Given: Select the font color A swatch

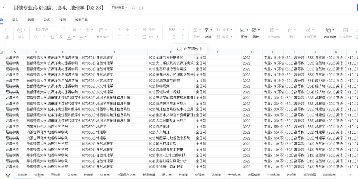Looking at the screenshot, I should click(69, 37).
